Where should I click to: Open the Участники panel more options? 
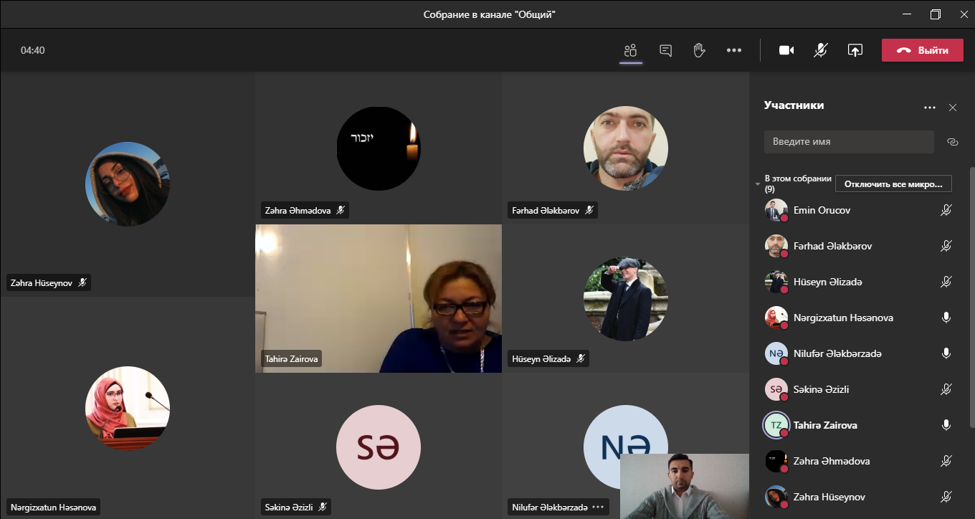930,108
